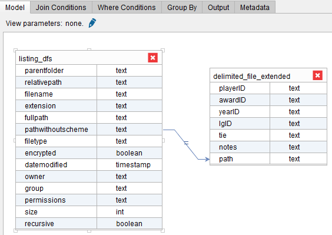Select the notes field
The image size is (332, 235).
point(240,147)
